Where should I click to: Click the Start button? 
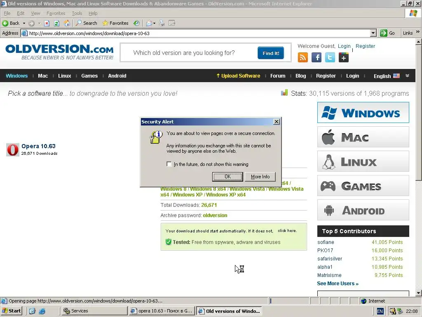(x=11, y=311)
